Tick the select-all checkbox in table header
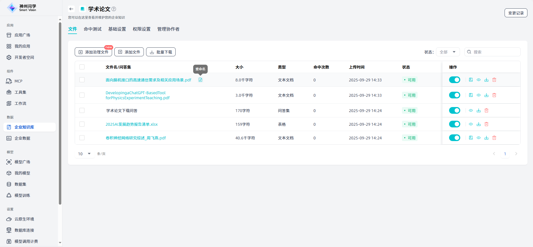 pos(82,67)
